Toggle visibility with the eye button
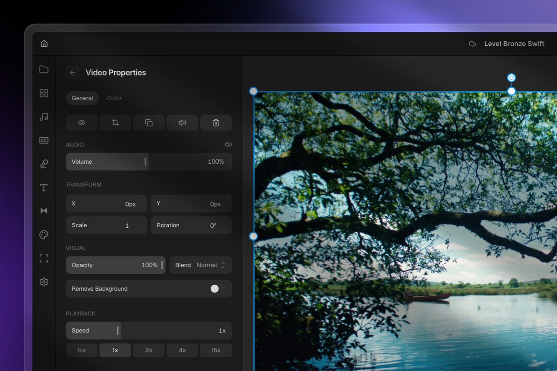This screenshot has width=557, height=371. point(82,123)
